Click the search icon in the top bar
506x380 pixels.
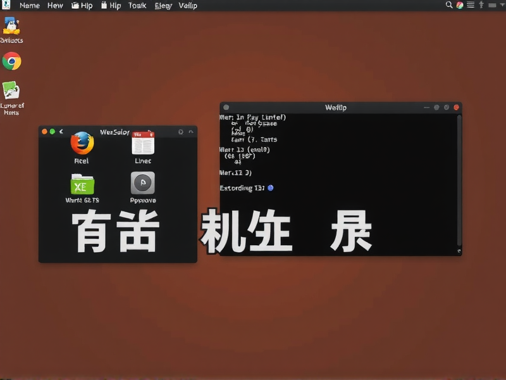pos(448,5)
